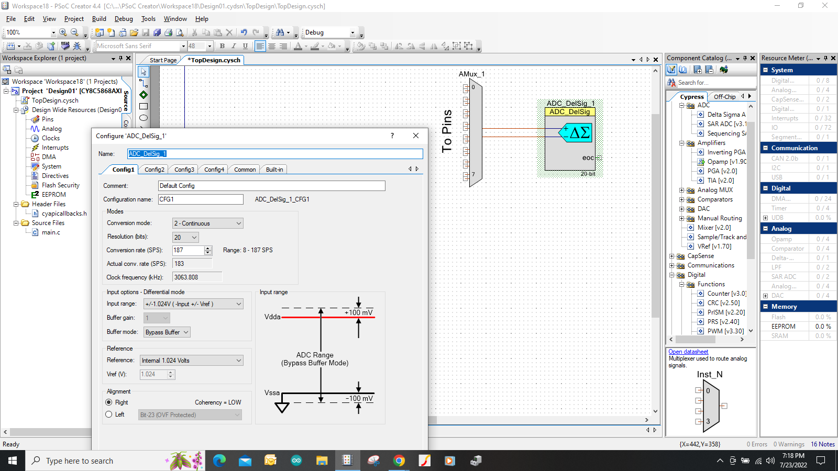838x471 pixels.
Task: Click the Debug bug icon
Action: (77, 46)
